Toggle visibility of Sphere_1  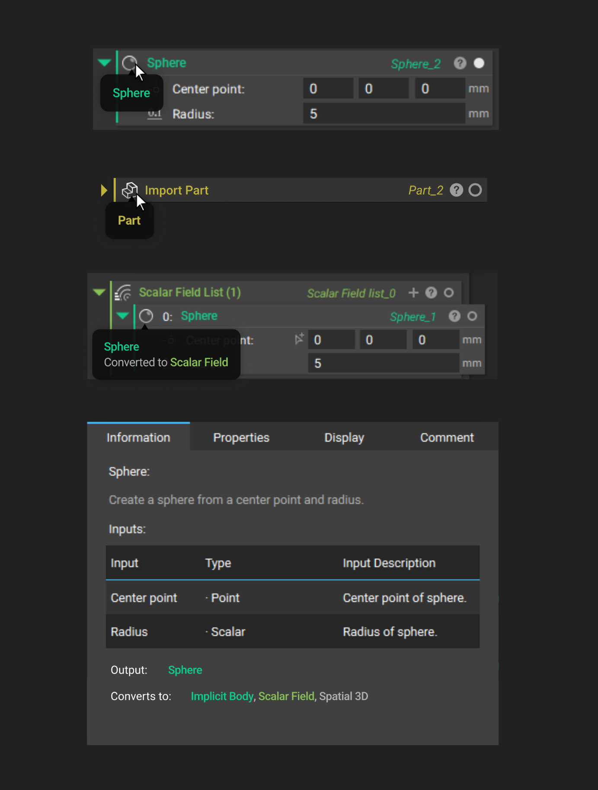472,316
